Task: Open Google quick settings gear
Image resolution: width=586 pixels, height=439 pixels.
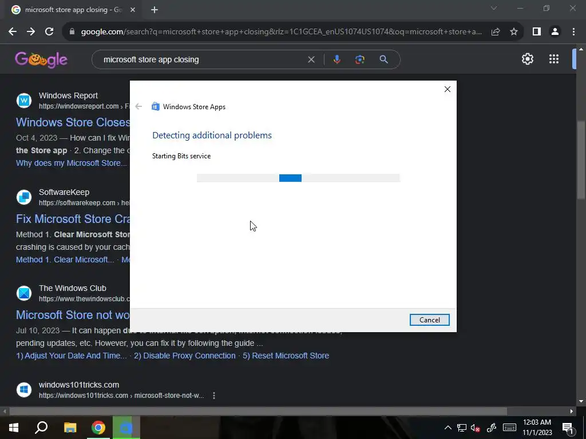Action: pyautogui.click(x=527, y=59)
